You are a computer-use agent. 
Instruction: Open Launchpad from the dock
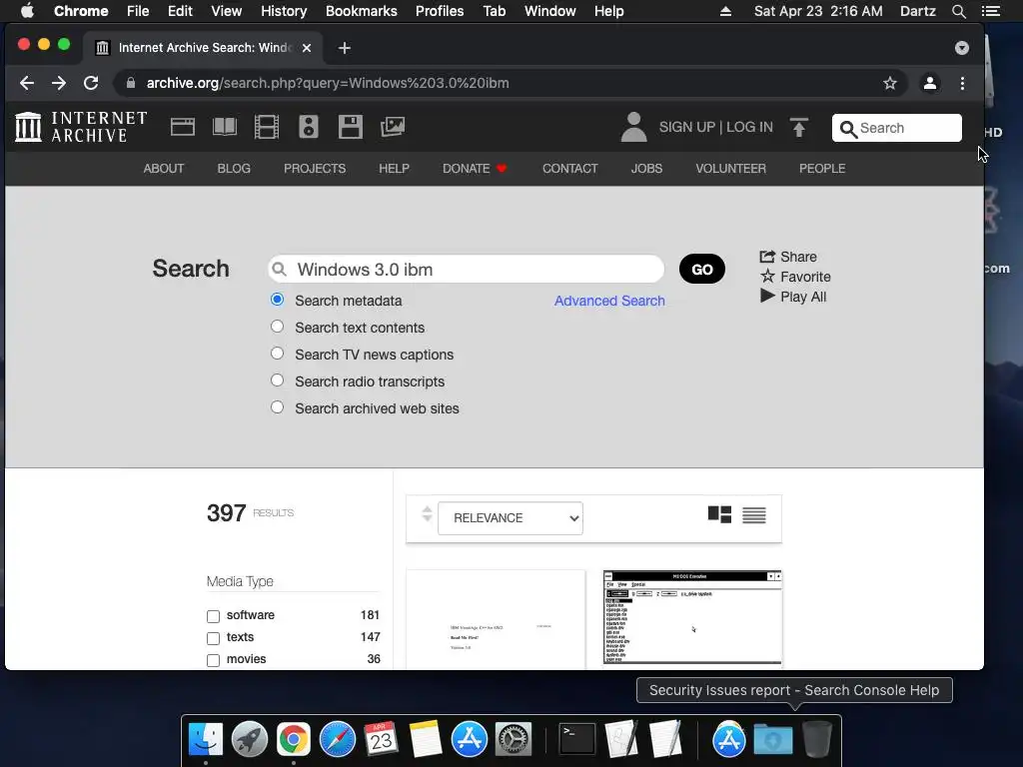tap(249, 740)
